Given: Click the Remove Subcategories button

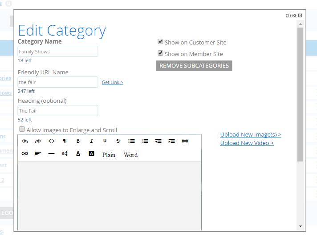Looking at the screenshot, I should pyautogui.click(x=194, y=66).
